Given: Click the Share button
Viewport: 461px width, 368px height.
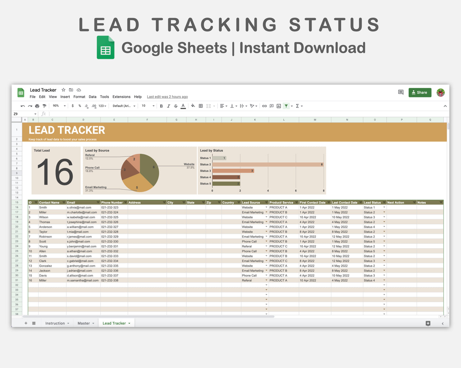Looking at the screenshot, I should click(x=420, y=92).
